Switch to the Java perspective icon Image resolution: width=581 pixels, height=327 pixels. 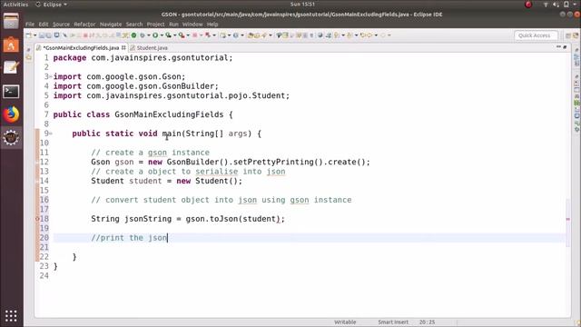point(575,35)
